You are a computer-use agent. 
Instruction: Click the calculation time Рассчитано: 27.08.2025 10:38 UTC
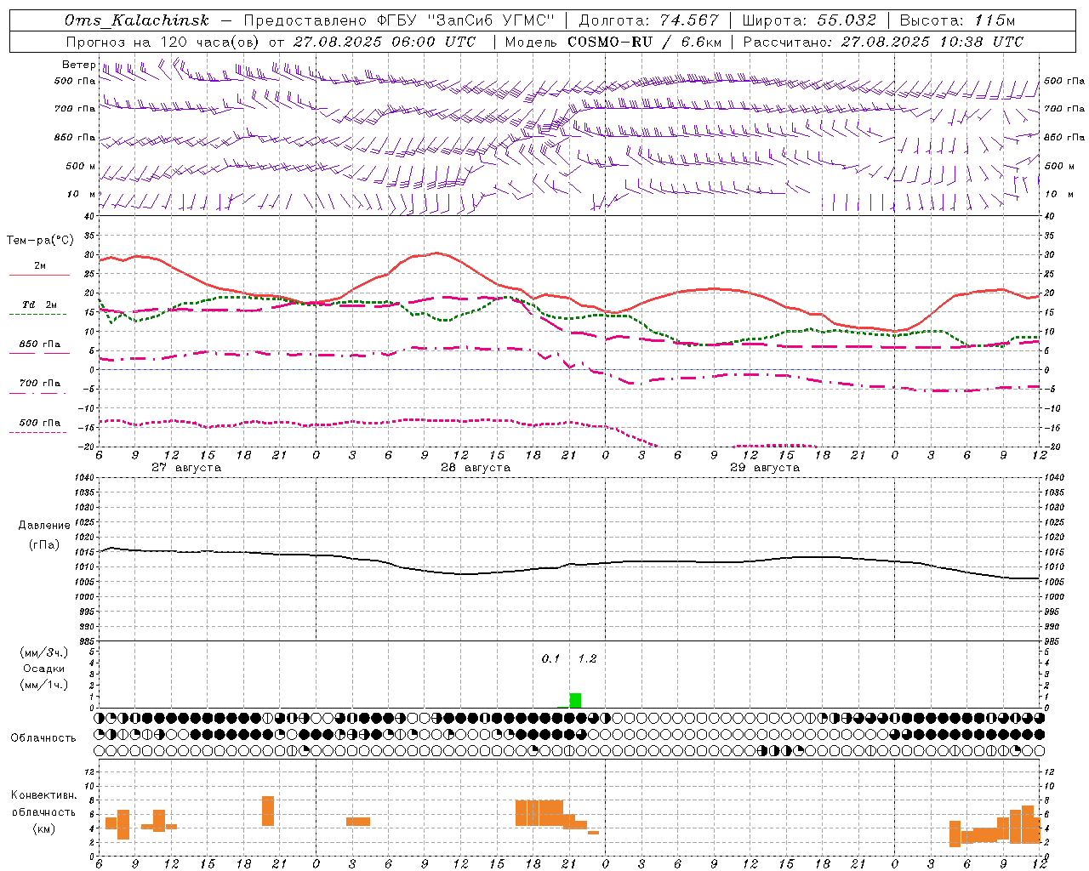click(883, 42)
